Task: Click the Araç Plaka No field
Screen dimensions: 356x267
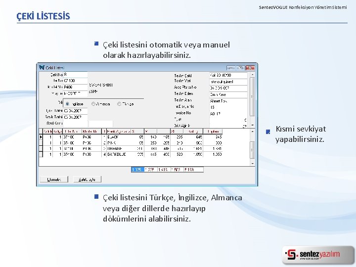Action: (x=228, y=88)
